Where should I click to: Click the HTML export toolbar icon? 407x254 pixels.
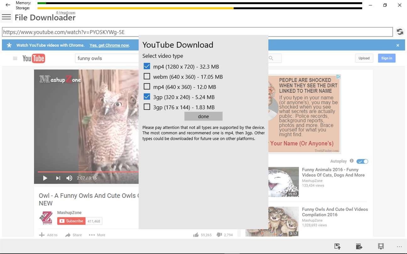359,246
